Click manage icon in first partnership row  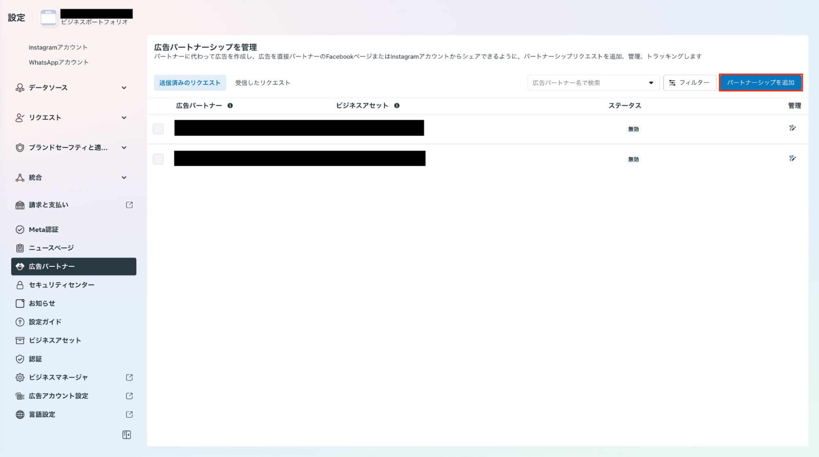(x=792, y=128)
